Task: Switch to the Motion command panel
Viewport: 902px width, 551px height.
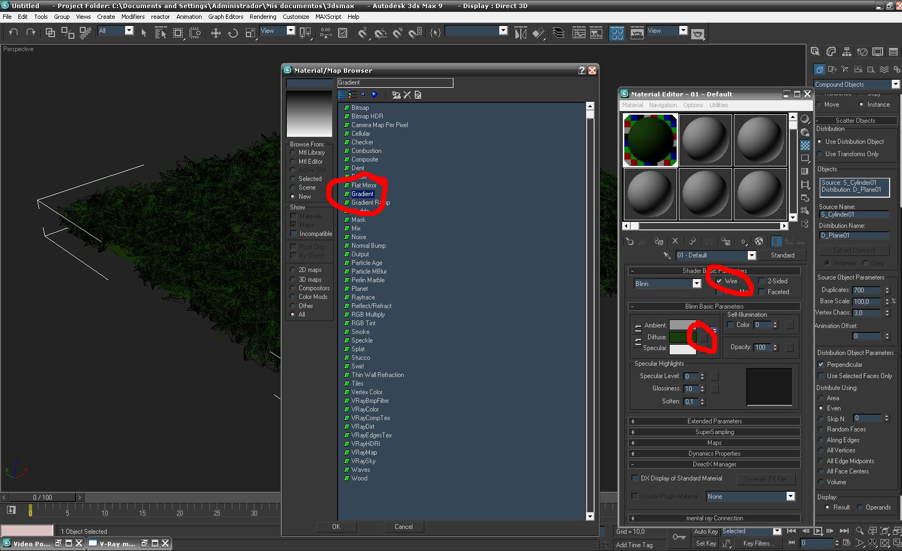Action: (863, 52)
